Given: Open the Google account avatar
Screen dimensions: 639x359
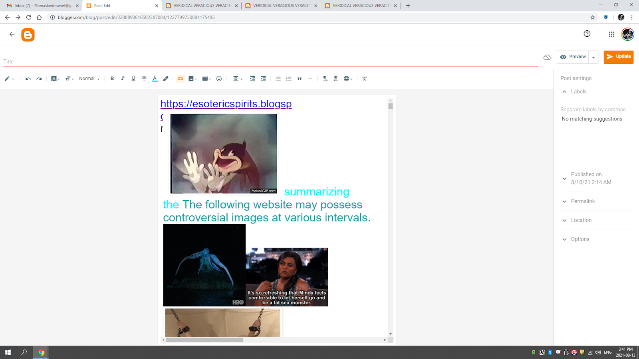Looking at the screenshot, I should (627, 34).
